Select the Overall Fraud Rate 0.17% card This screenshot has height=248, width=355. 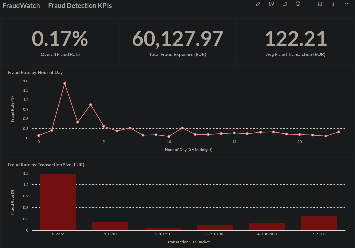[x=60, y=42]
